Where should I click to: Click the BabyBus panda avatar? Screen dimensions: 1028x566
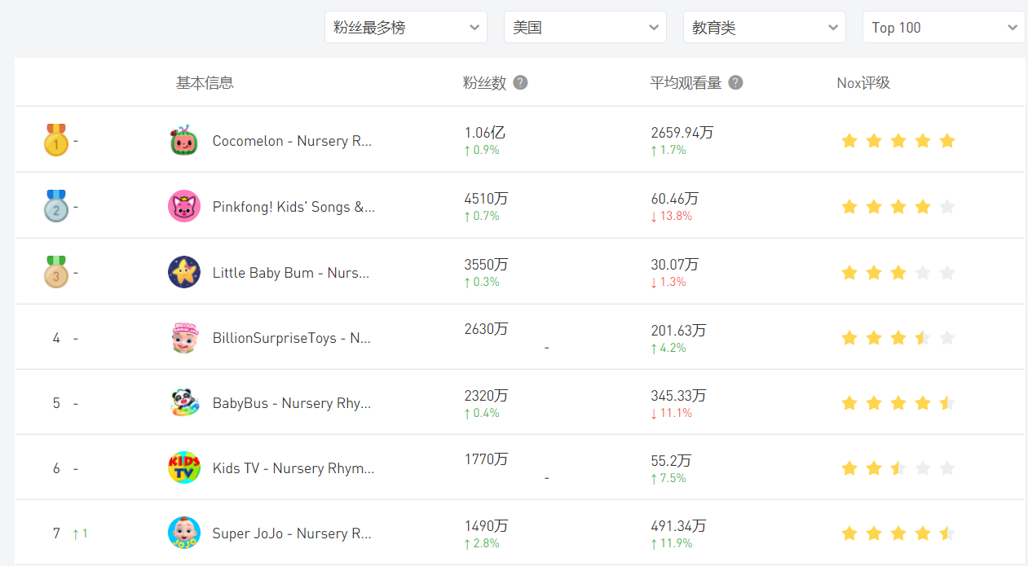[x=184, y=402]
